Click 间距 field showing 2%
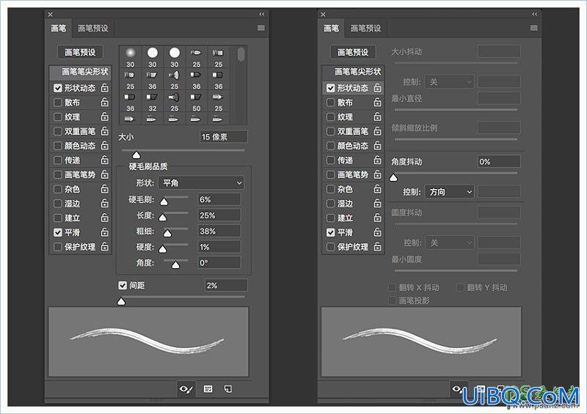Image resolution: width=587 pixels, height=414 pixels. (x=226, y=285)
